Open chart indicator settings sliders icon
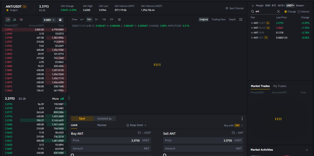This screenshot has height=156, width=314. coord(119,20)
